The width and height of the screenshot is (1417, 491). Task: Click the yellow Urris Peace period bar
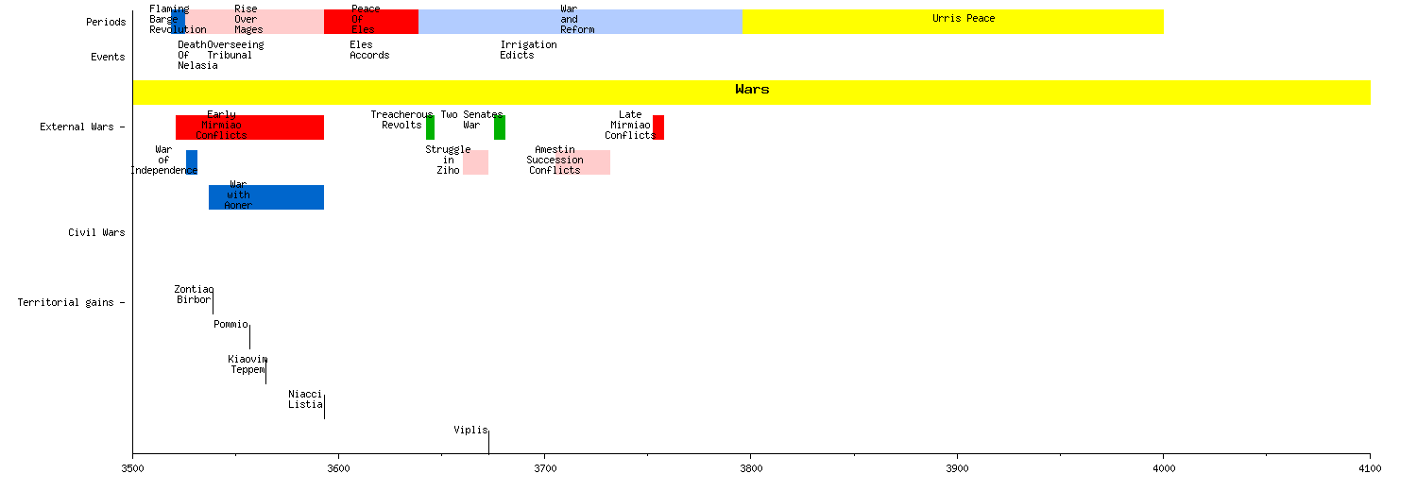pyautogui.click(x=952, y=22)
